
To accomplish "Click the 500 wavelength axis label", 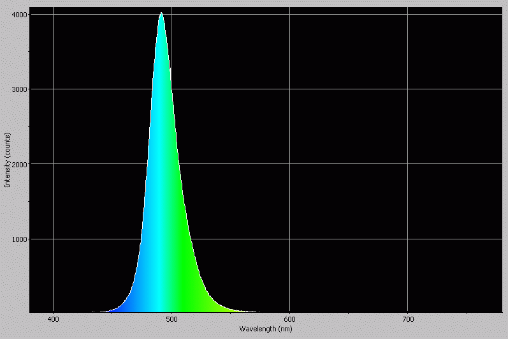I will click(x=171, y=319).
